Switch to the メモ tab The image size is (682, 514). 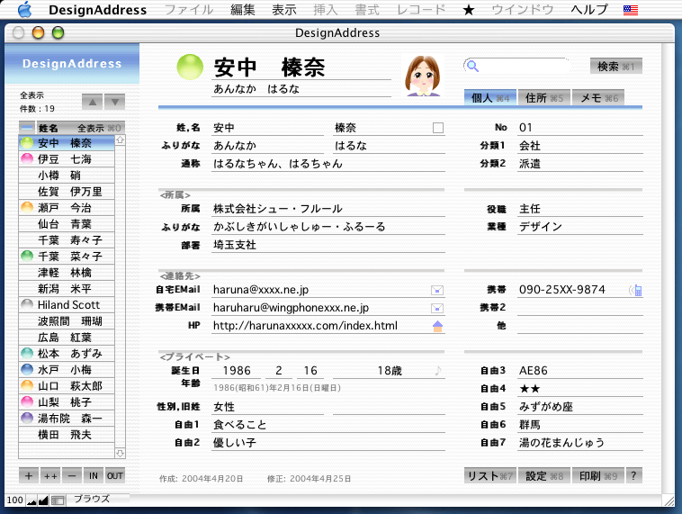tap(598, 98)
